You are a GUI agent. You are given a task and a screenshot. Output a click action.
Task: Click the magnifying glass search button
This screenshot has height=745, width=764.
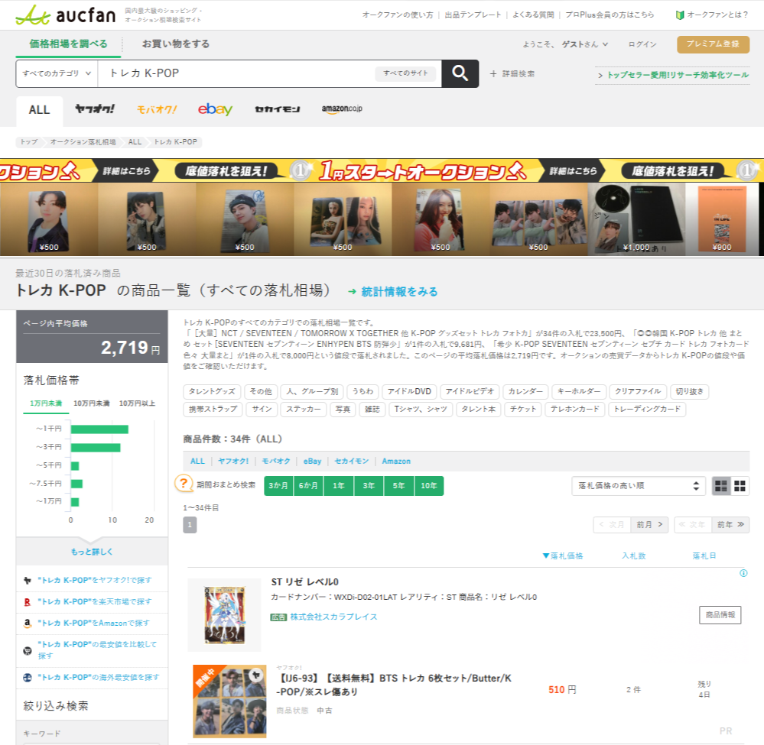click(460, 73)
